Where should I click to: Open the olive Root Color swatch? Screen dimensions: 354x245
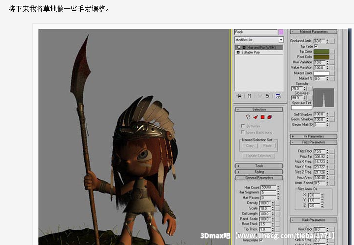click(x=322, y=57)
